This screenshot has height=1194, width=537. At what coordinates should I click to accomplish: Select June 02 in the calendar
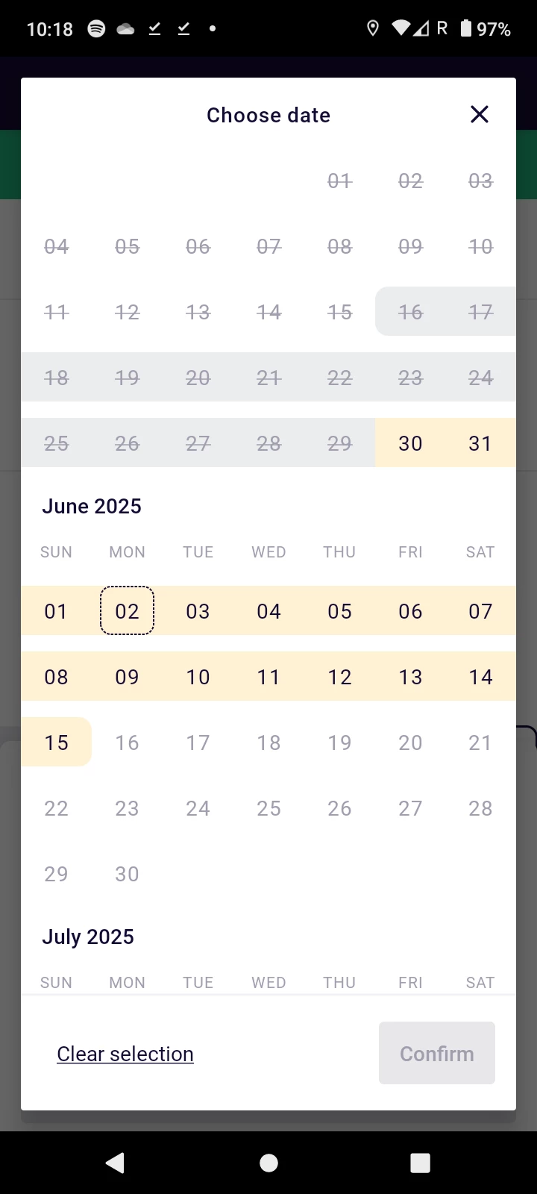127,611
